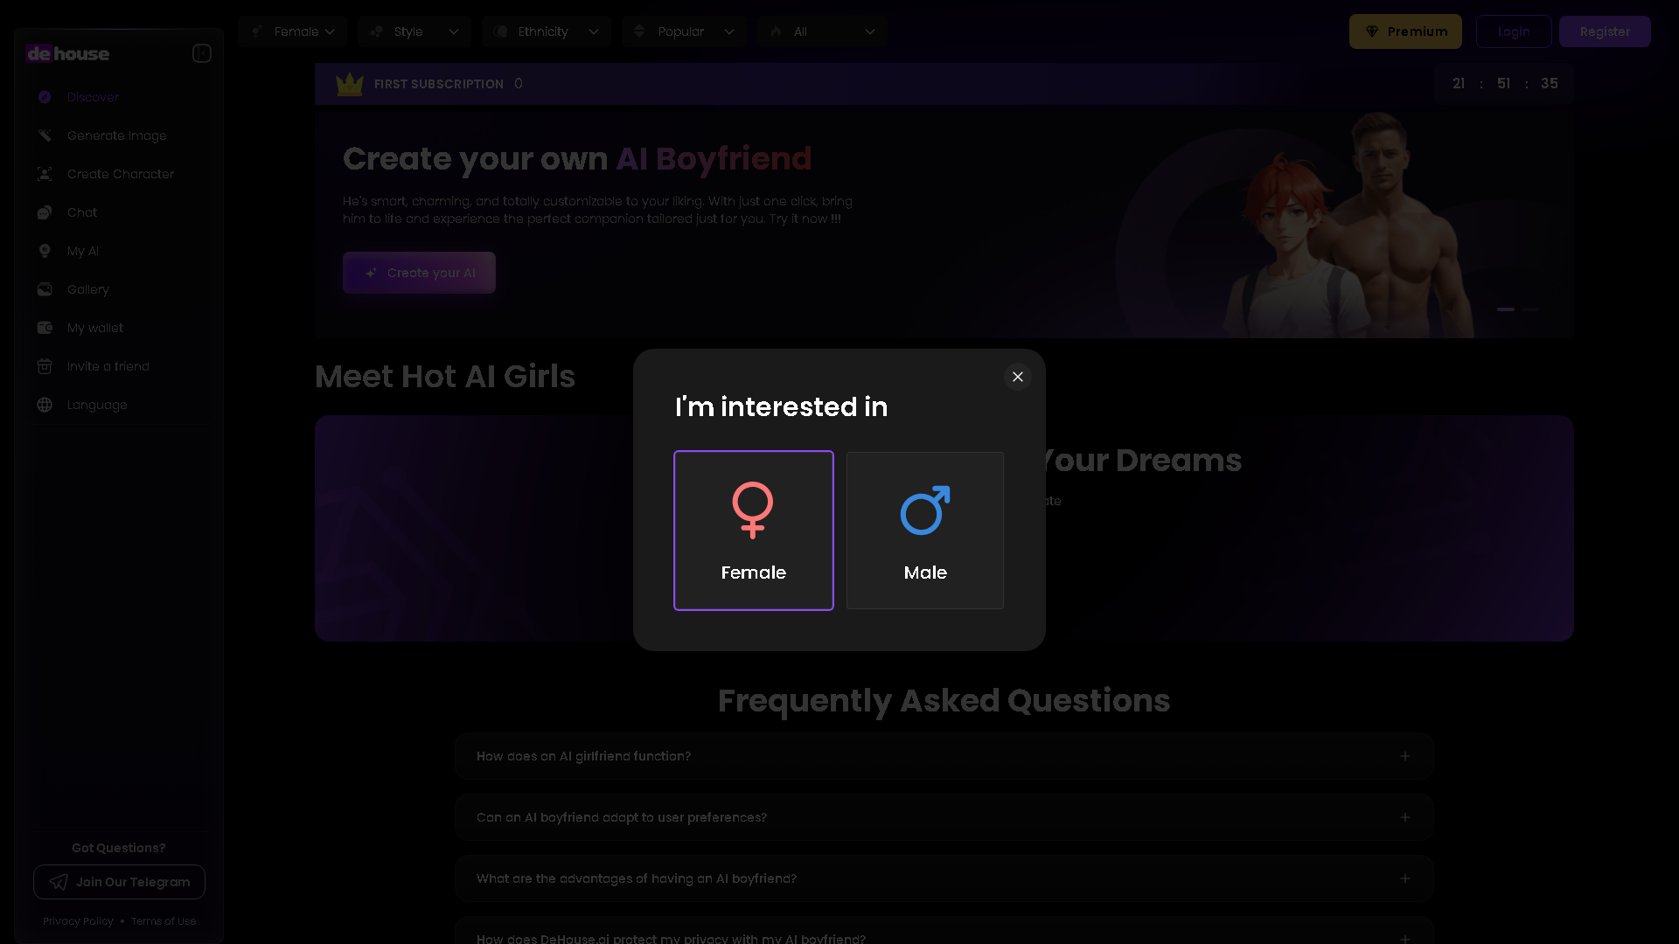Open Generate Image in the sidebar
The height and width of the screenshot is (944, 1679).
point(119,135)
